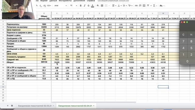Click total spend cell 63293
This screenshot has width=195, height=110.
[x=44, y=27]
